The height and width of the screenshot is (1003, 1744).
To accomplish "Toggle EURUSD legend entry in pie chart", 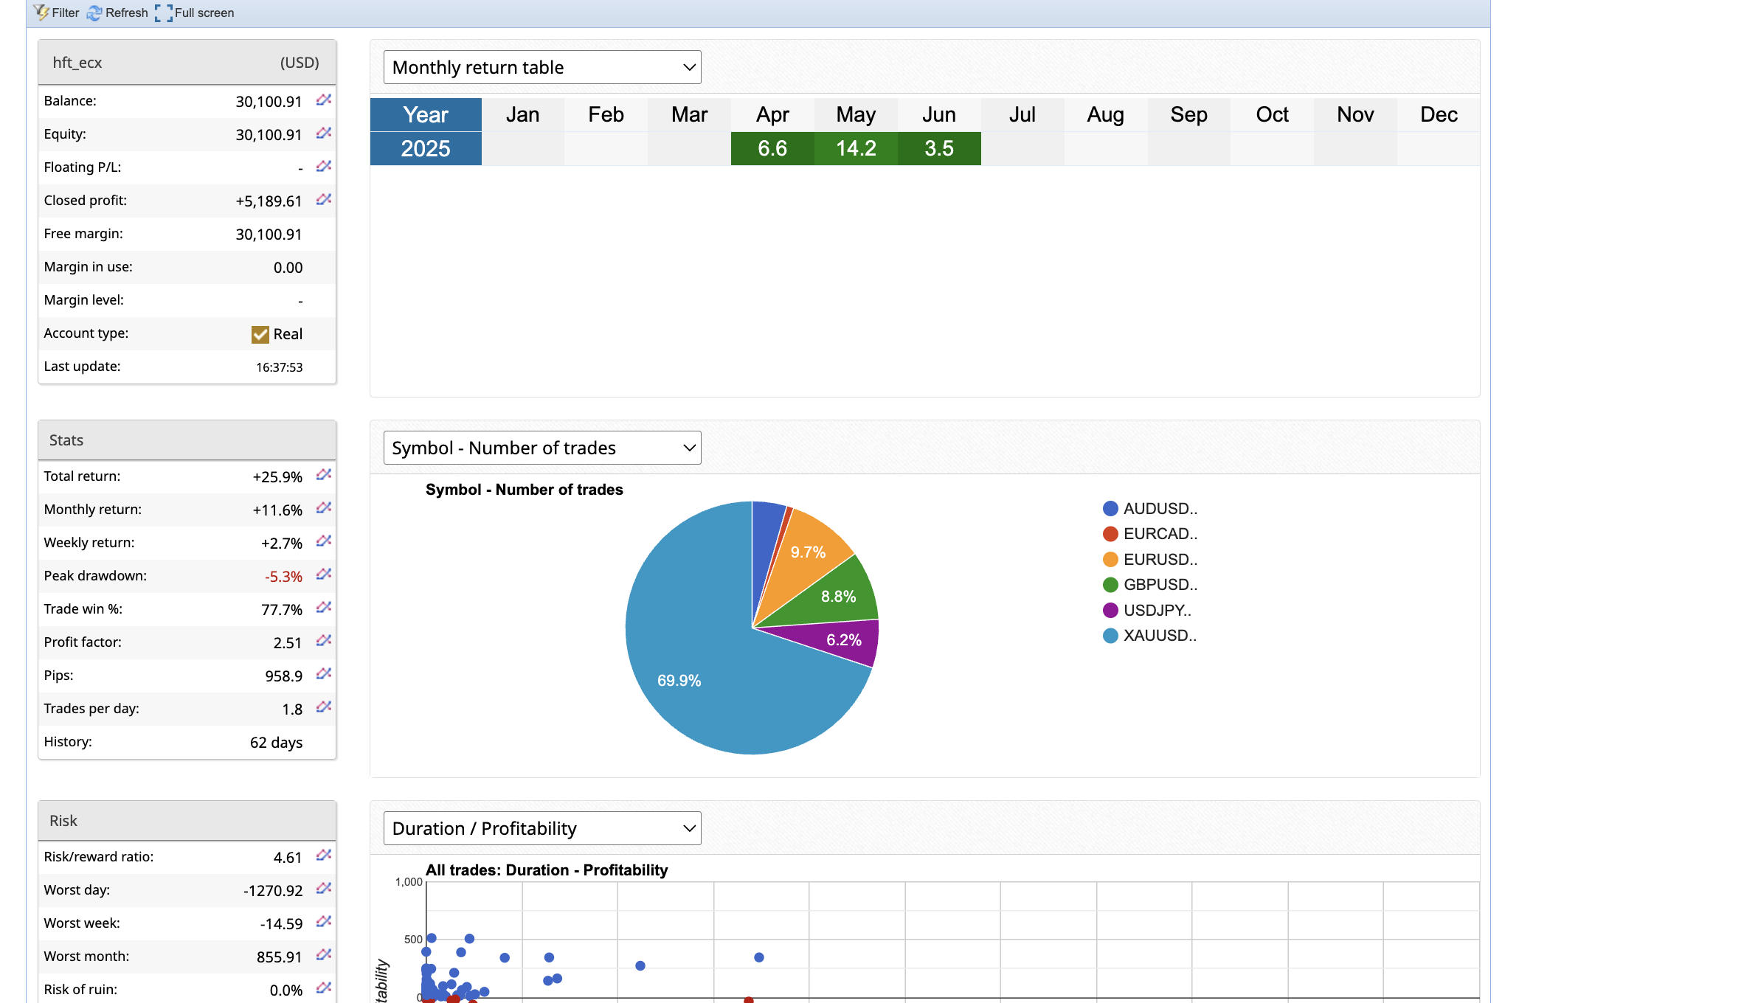I will tap(1149, 560).
